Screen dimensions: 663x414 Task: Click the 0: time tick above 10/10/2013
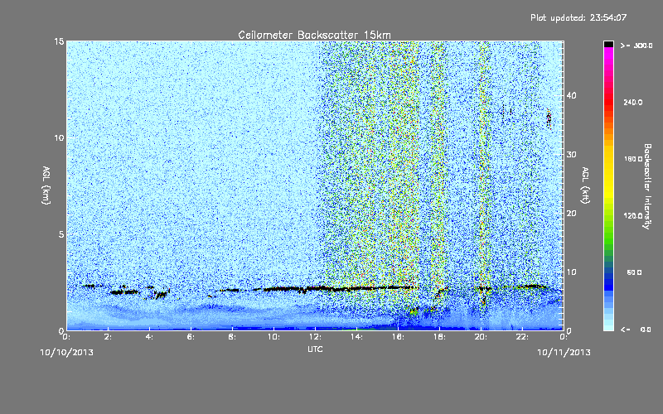click(66, 337)
